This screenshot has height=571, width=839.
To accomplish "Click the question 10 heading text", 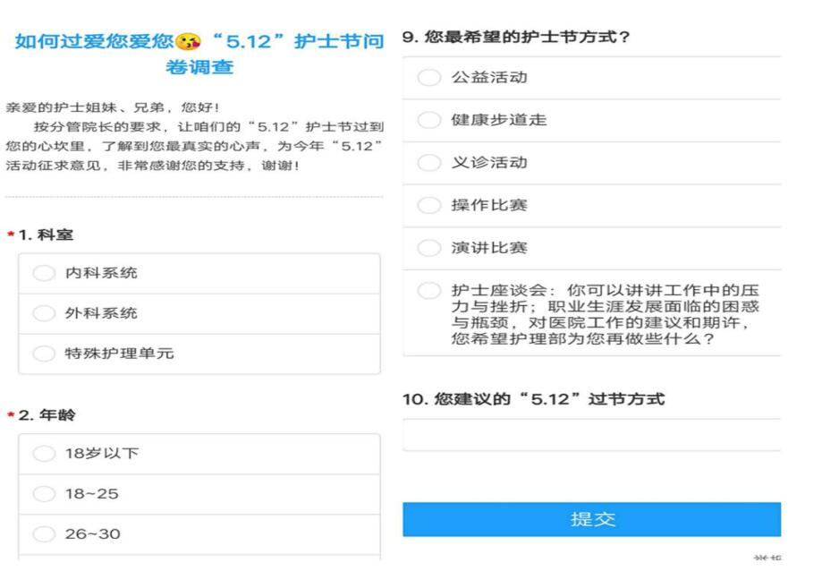I will click(533, 399).
